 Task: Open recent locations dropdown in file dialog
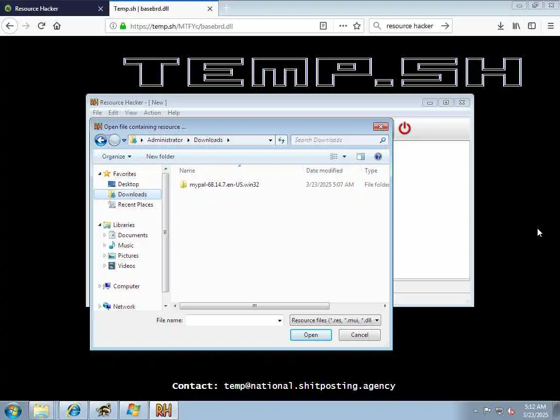pyautogui.click(x=124, y=140)
